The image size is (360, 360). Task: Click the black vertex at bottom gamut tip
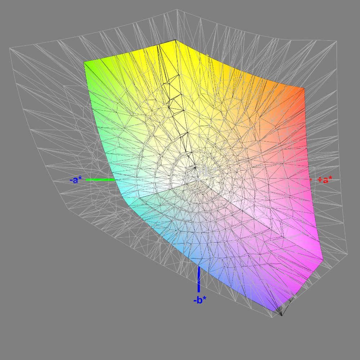click(x=282, y=315)
